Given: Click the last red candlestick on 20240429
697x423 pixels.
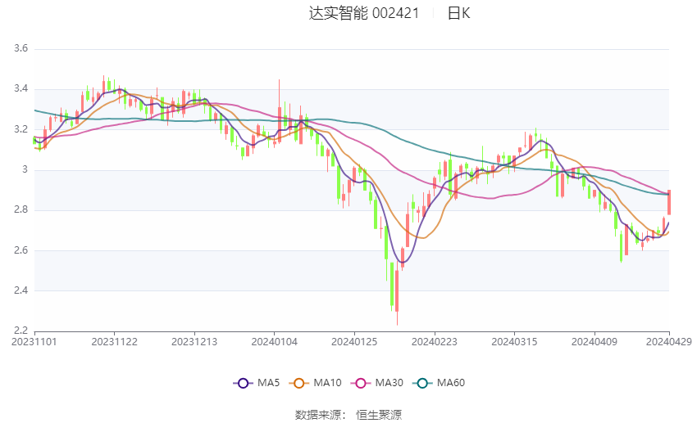Looking at the screenshot, I should [669, 202].
